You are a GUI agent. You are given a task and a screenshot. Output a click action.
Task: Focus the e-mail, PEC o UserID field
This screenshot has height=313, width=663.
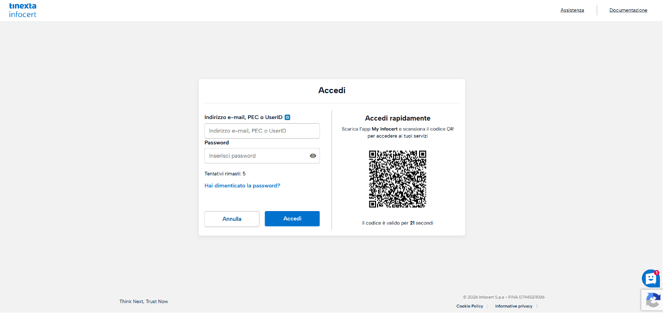[262, 131]
